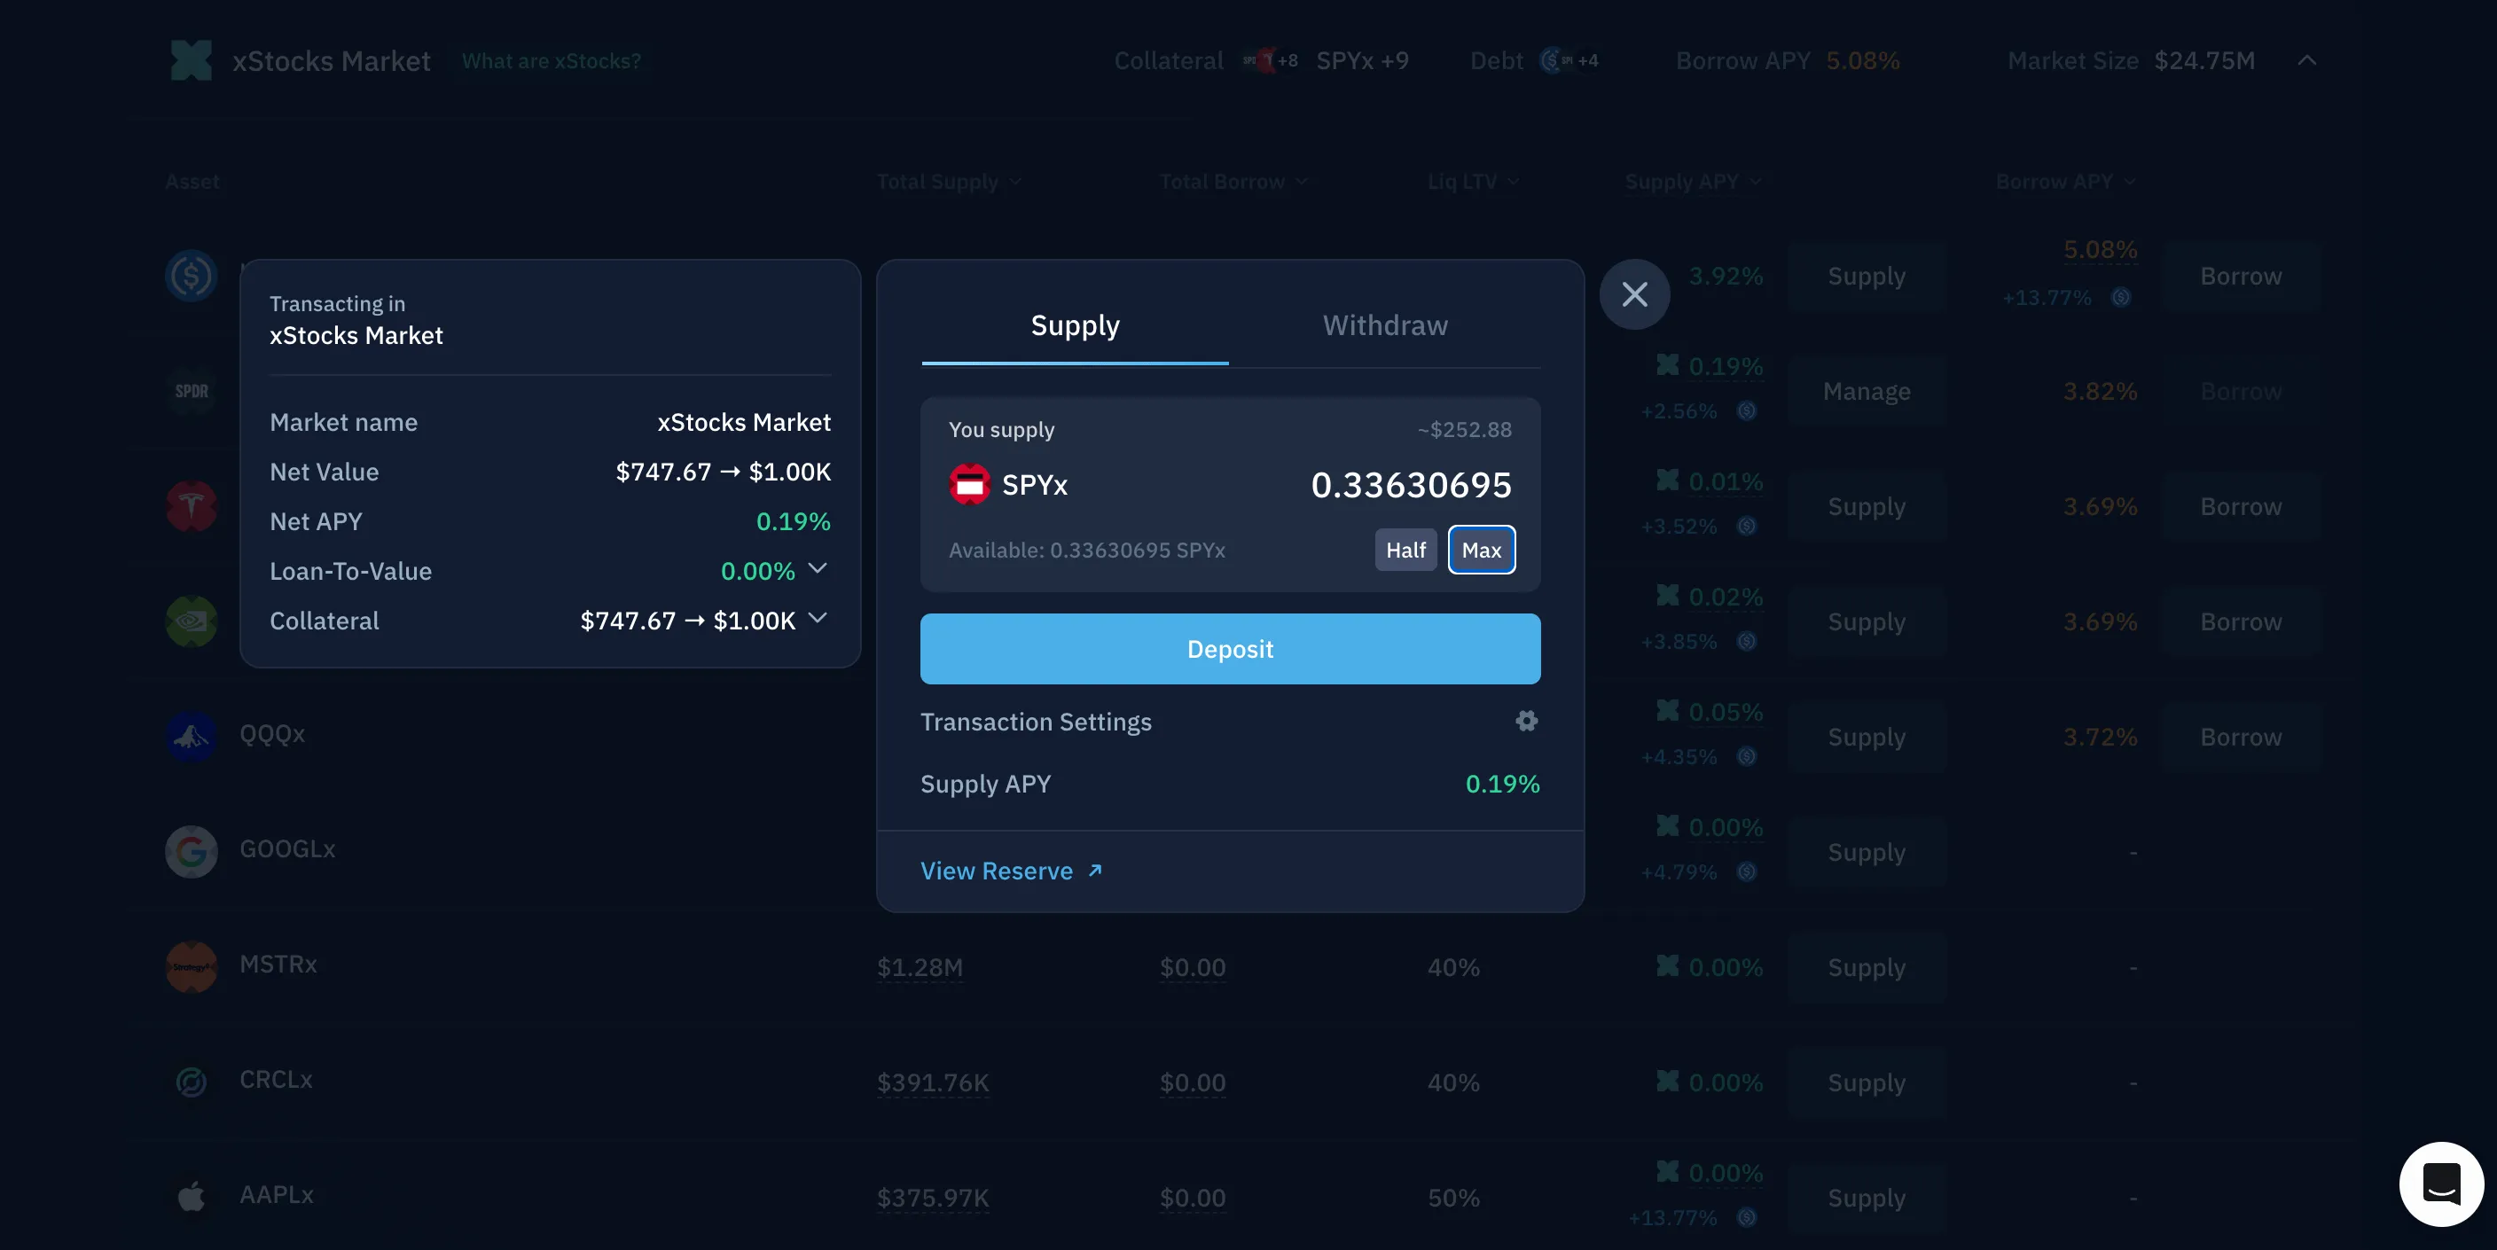Image resolution: width=2497 pixels, height=1250 pixels.
Task: Click Borrow button in the 3.72% row
Action: coord(2240,738)
